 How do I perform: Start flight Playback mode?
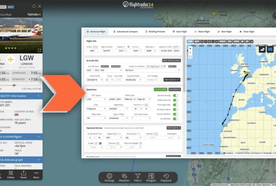(x=166, y=177)
